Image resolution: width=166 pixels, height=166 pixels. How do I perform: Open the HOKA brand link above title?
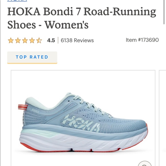click(x=17, y=1)
